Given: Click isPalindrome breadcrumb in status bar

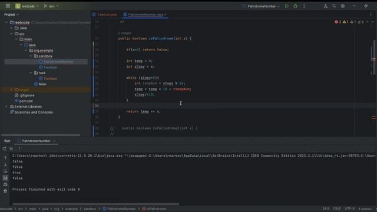Looking at the screenshot, I should coord(154,209).
